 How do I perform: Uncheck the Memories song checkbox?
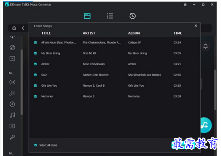pos(35,96)
